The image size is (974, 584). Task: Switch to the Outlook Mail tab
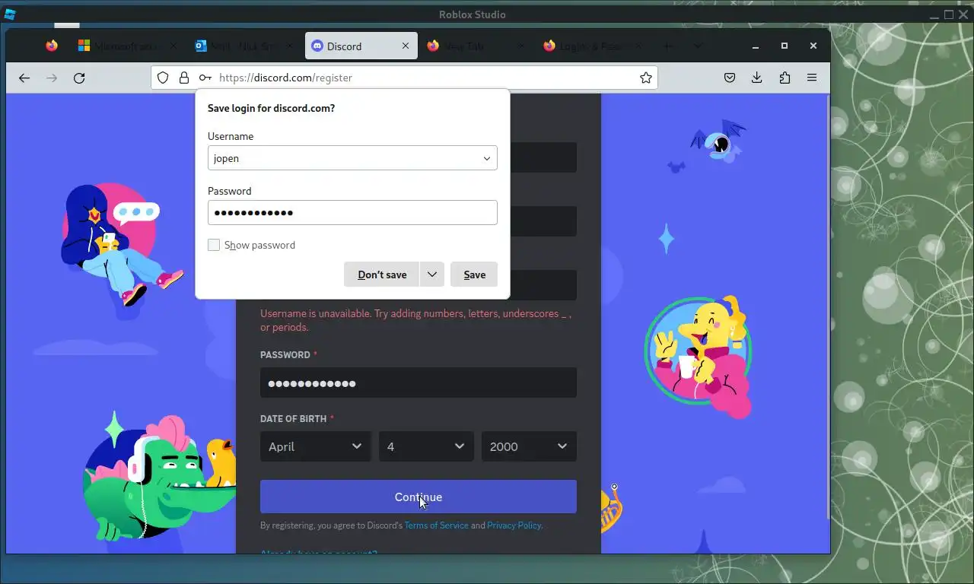click(x=245, y=46)
